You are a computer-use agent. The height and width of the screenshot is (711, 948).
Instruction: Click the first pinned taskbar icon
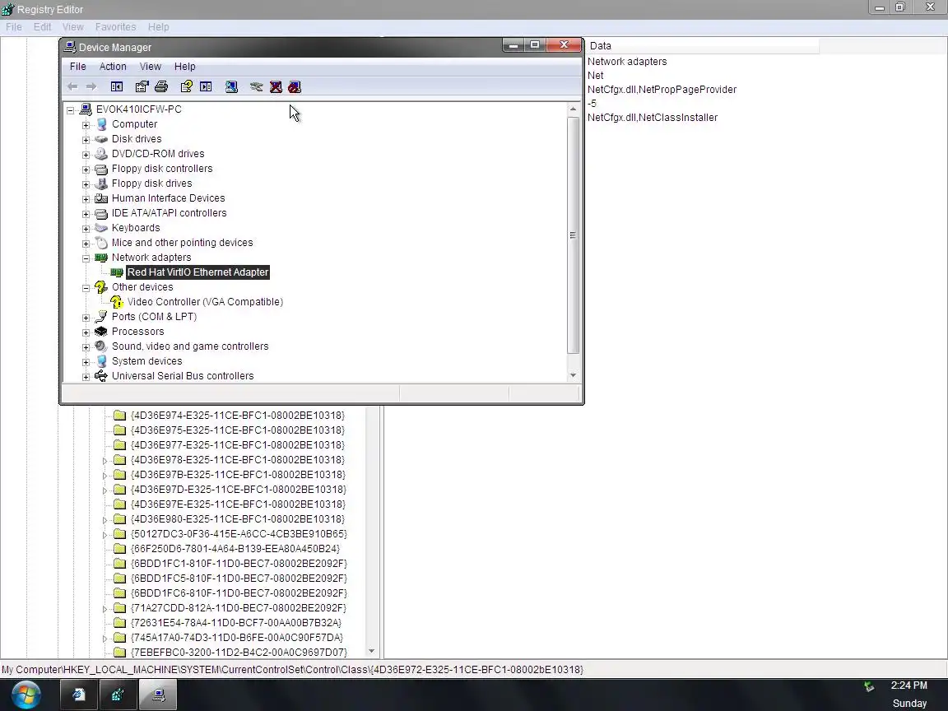click(x=79, y=695)
